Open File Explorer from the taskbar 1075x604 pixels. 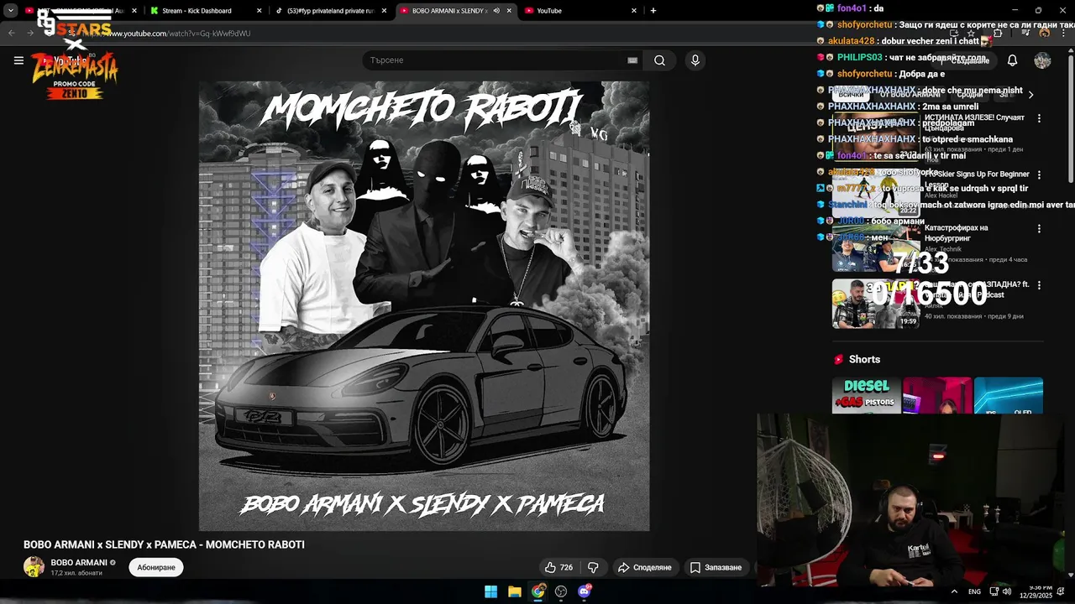click(x=514, y=591)
